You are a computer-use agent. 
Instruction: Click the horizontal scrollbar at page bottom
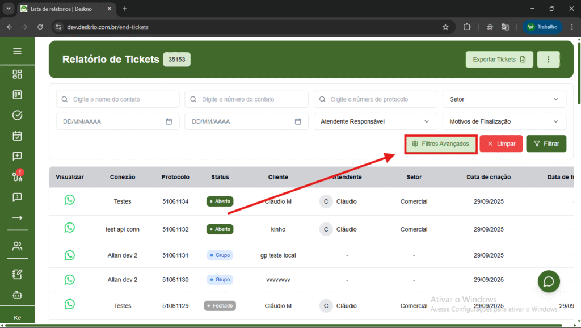tap(284, 325)
